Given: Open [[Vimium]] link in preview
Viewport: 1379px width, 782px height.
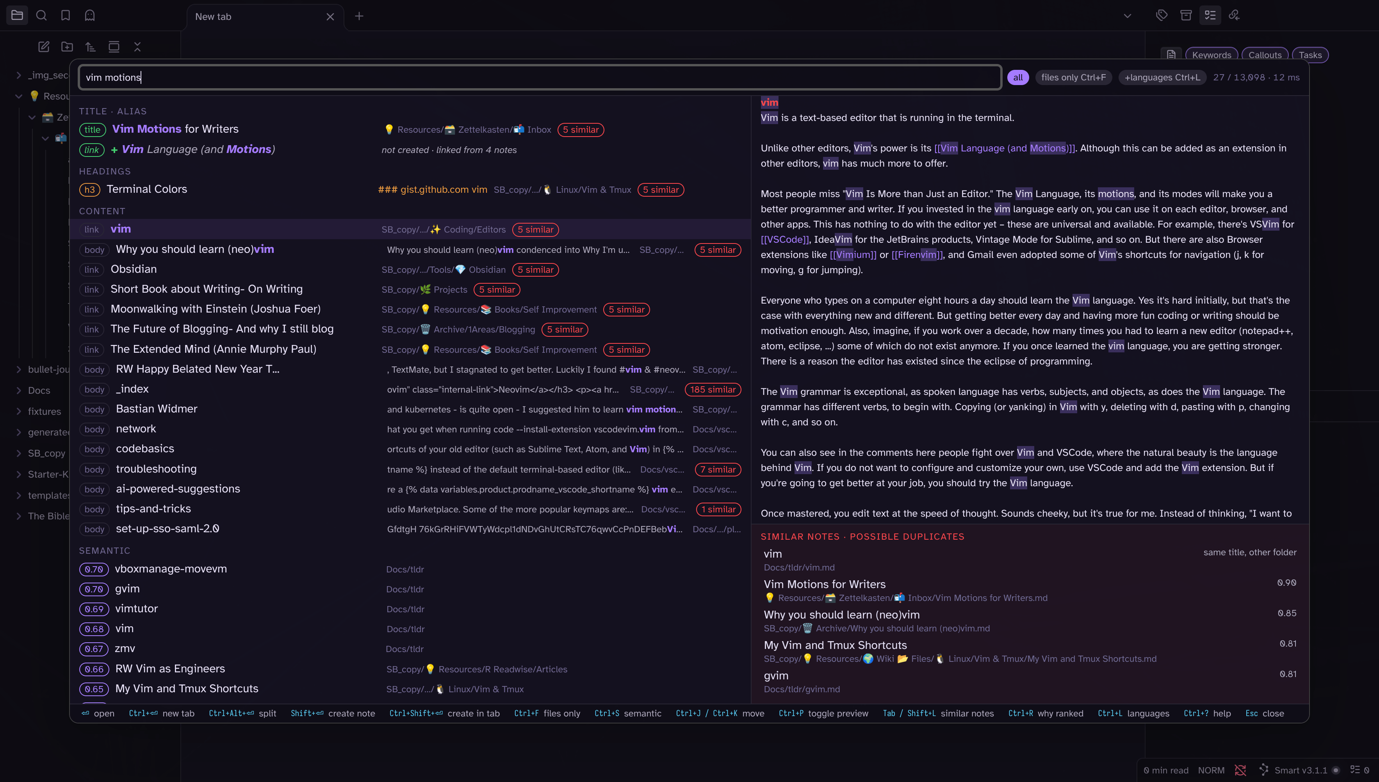Looking at the screenshot, I should [x=853, y=254].
